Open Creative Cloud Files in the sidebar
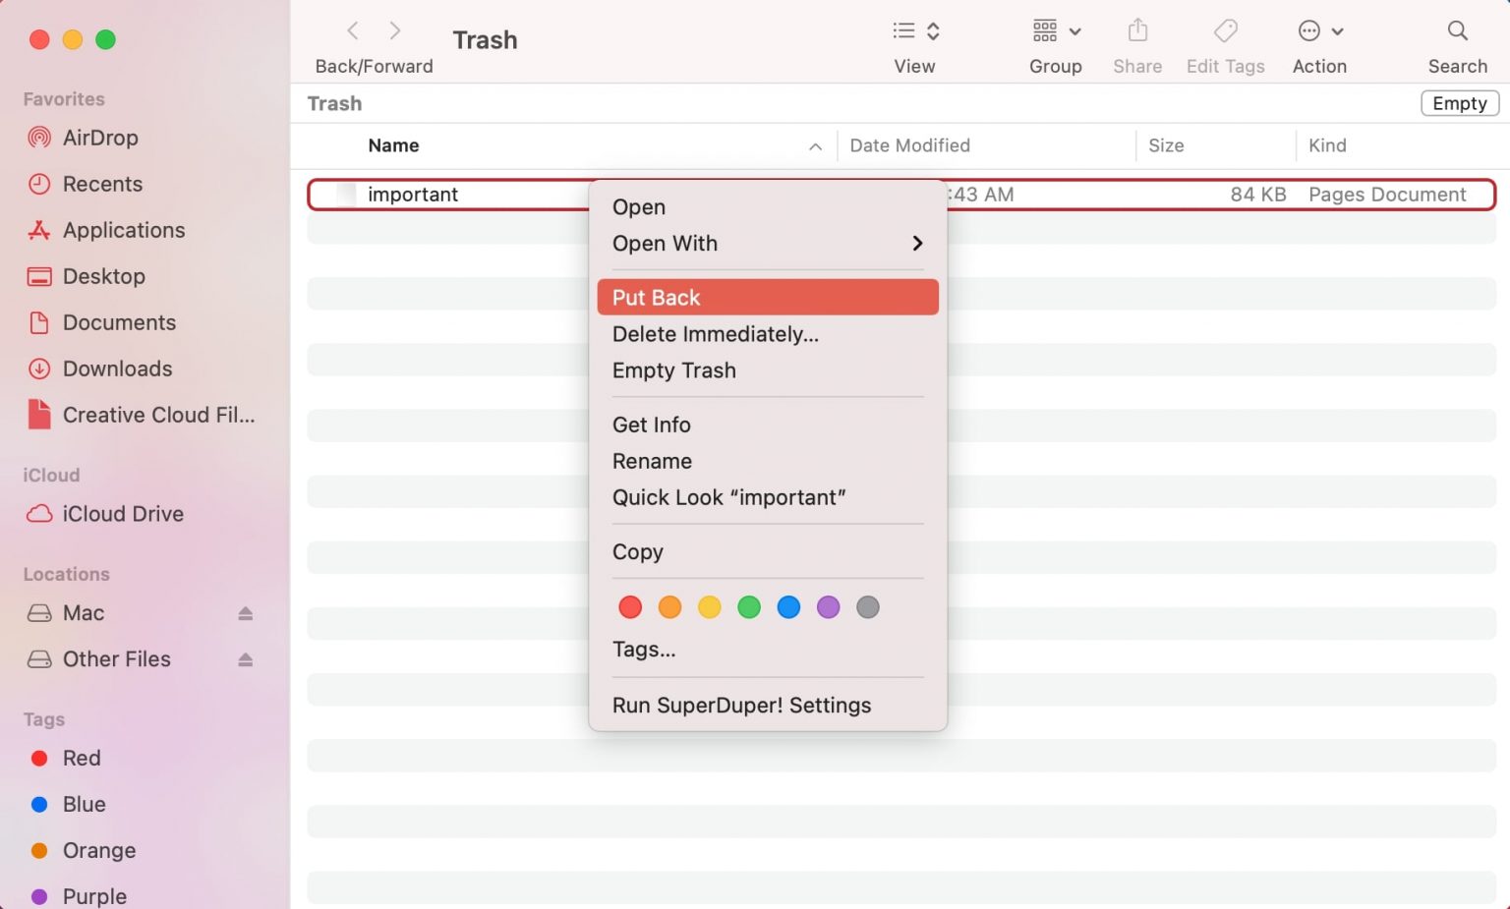 click(157, 415)
